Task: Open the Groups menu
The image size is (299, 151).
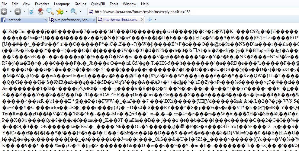Action: [x=80, y=4]
